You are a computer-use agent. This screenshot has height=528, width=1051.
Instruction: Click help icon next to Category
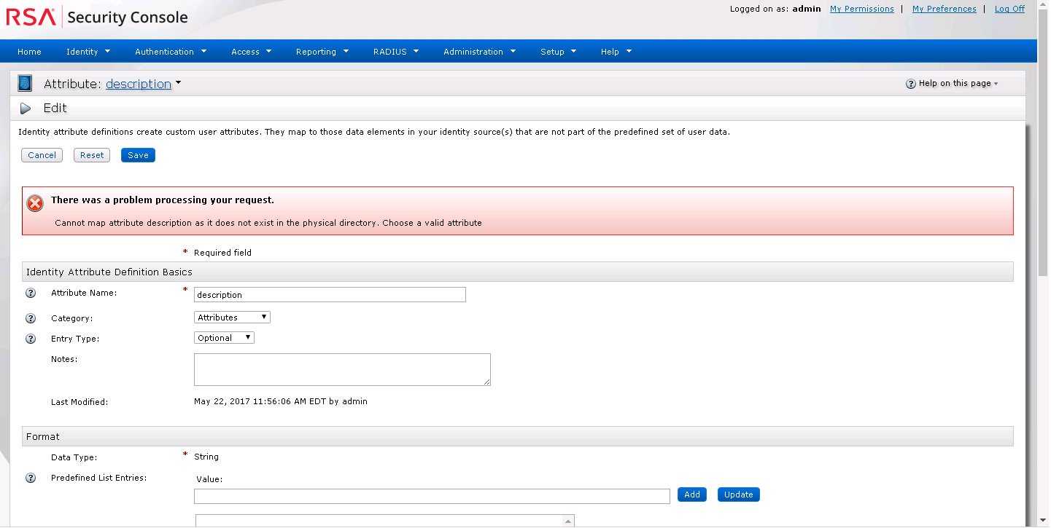coord(31,319)
